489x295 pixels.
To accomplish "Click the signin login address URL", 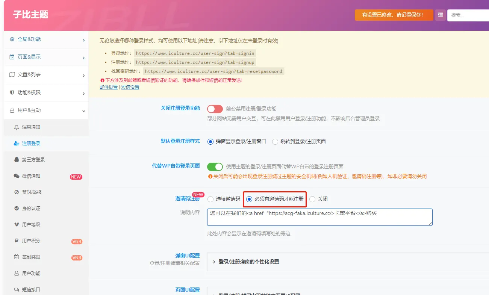I will (x=195, y=53).
